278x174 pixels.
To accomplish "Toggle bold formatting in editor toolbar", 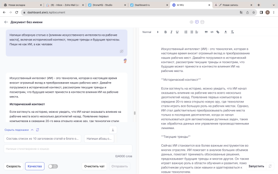I will pos(165,32).
